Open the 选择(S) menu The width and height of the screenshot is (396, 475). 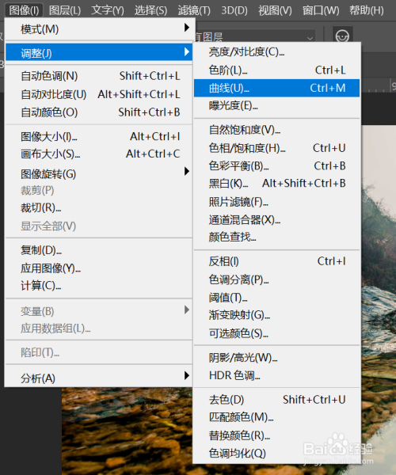[151, 10]
